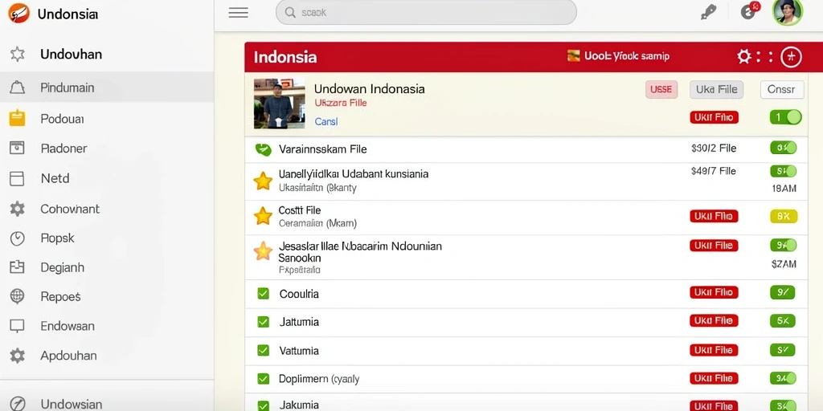Open user profile avatar

[788, 12]
